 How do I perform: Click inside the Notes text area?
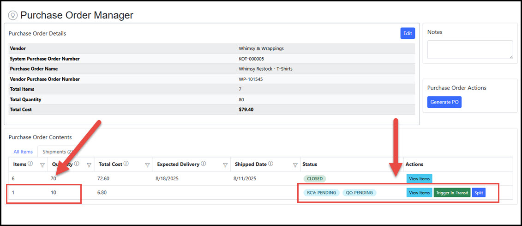470,49
